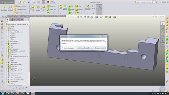This screenshot has width=169, height=95.
Task: Open the DimXpertManager tab
Action: click(18, 20)
